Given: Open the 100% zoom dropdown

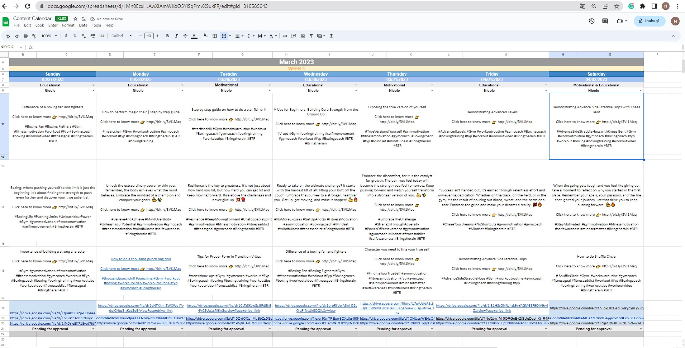Looking at the screenshot, I should [49, 36].
